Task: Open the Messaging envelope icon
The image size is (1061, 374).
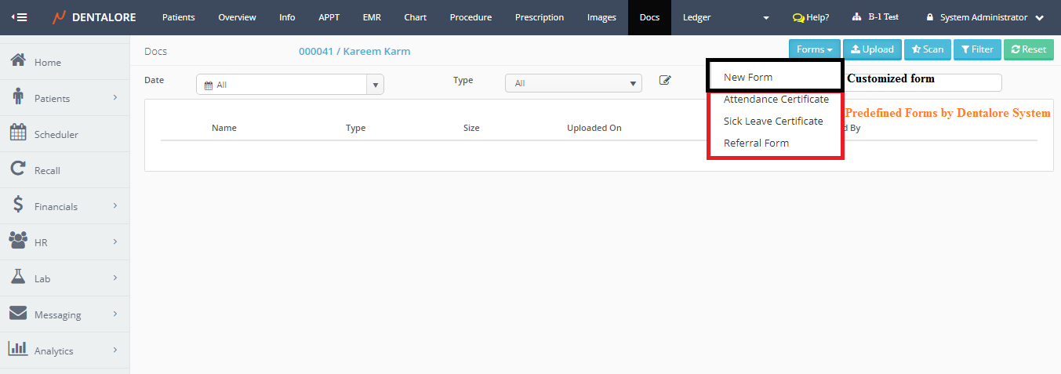Action: pos(18,314)
